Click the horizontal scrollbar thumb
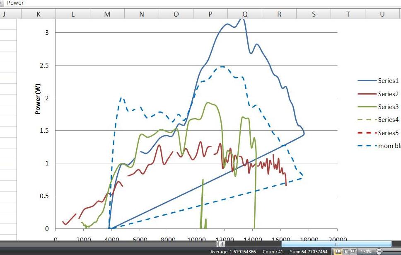Image resolution: width=401 pixels, height=255 pixels. pos(336,244)
